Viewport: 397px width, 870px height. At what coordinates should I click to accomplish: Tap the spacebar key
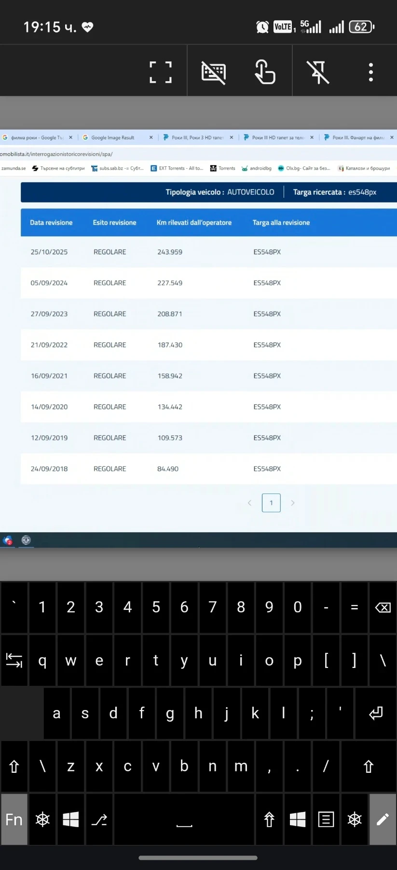(184, 819)
